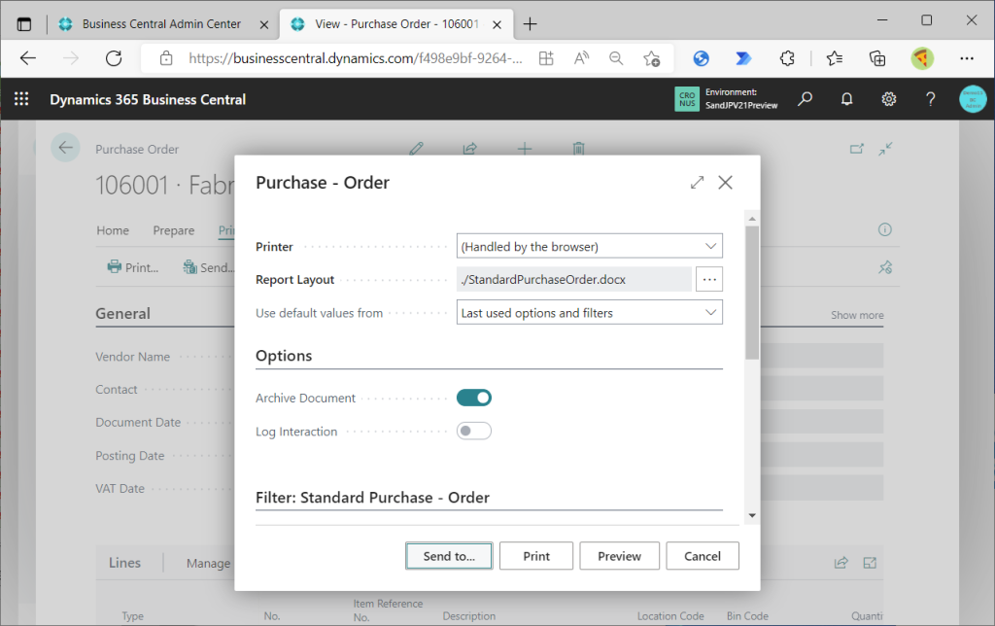
Task: Click the Dynamics 365 Business Central title
Action: pos(148,100)
